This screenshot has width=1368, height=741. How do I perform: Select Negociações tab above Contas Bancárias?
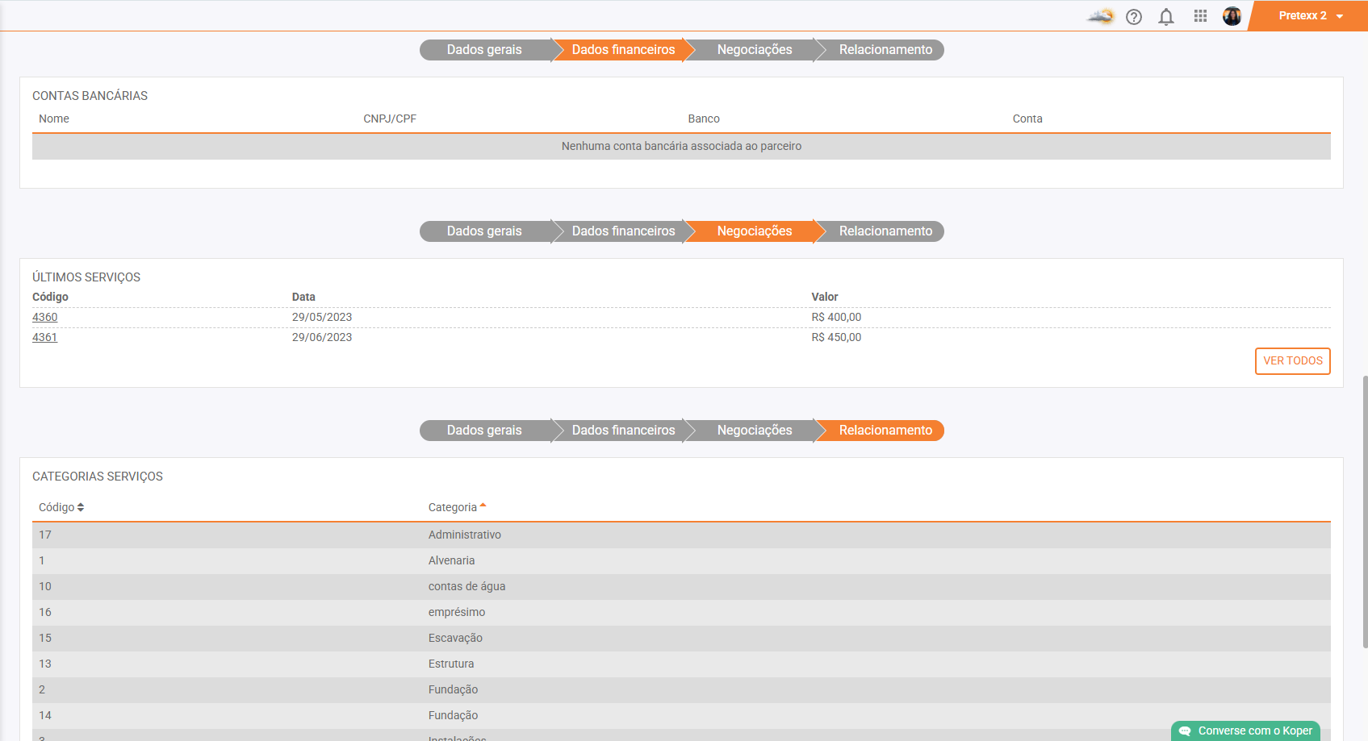coord(755,50)
